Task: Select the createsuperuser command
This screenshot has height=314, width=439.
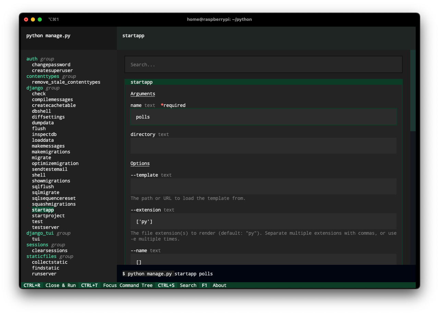Action: click(52, 70)
